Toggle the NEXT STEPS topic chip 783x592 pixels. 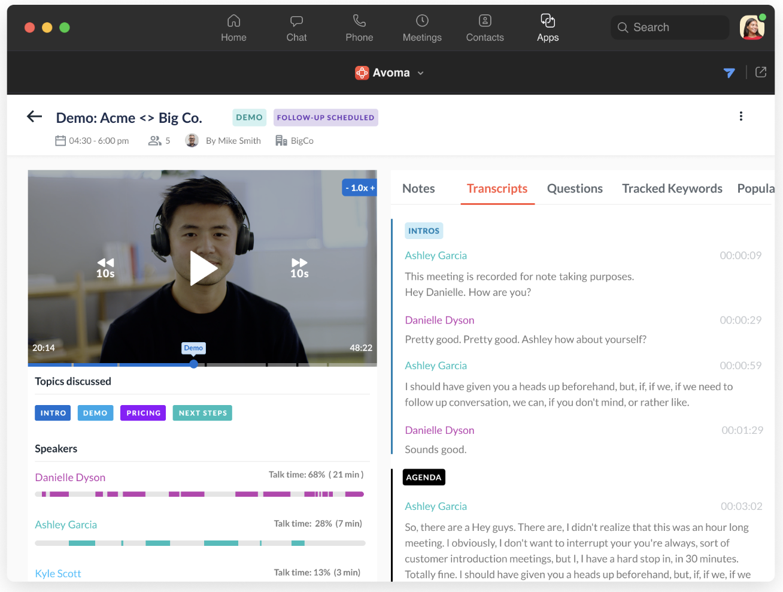pyautogui.click(x=202, y=413)
